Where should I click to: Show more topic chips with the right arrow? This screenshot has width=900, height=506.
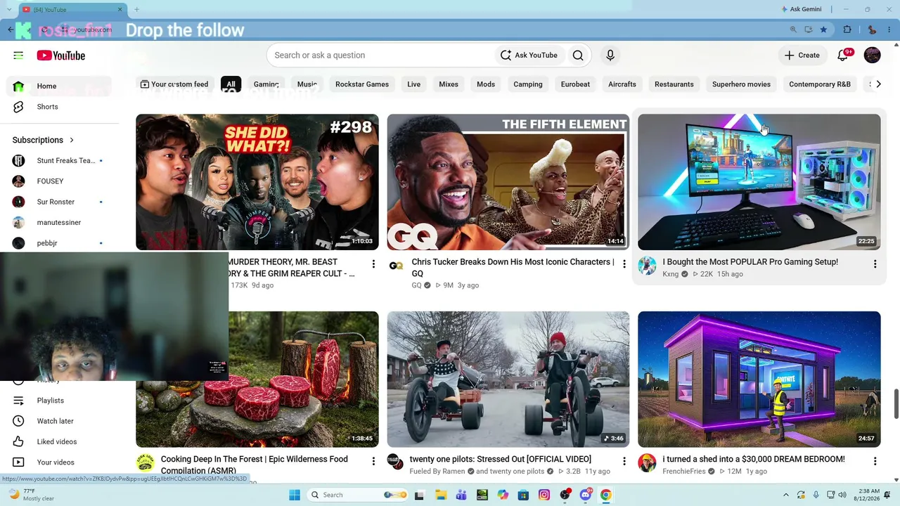pos(877,84)
